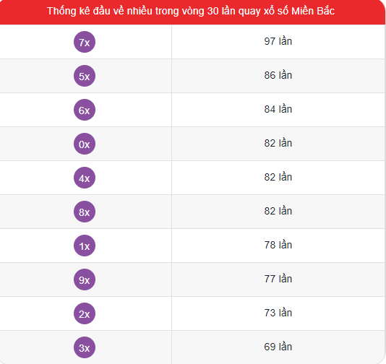Image resolution: width=386 pixels, height=364 pixels.
Task: Select the 0x head-number badge
Action: click(x=85, y=144)
